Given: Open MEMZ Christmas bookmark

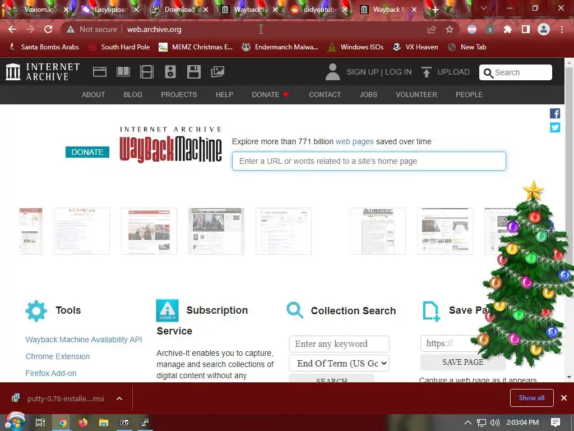Looking at the screenshot, I should point(196,47).
